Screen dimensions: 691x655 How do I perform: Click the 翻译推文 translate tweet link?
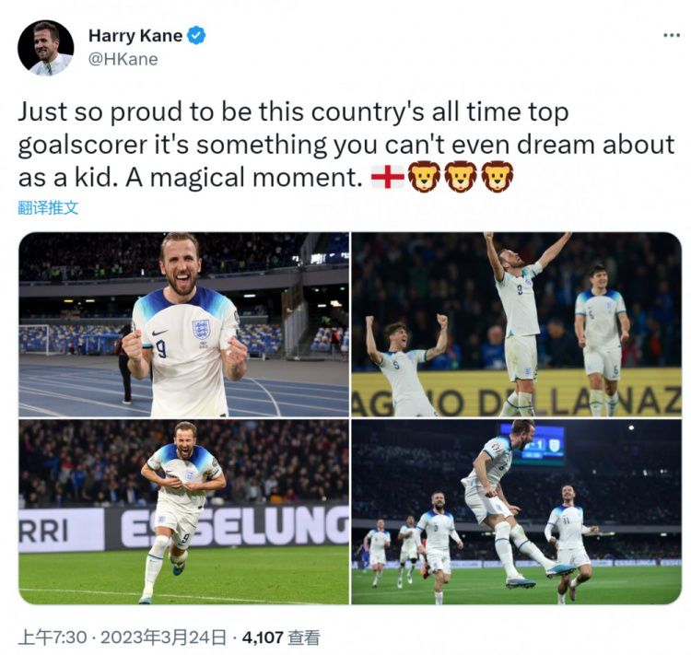48,208
